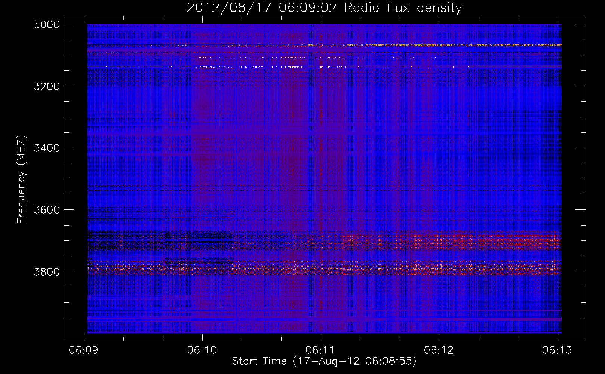Click the 06:13 time tick label
Screen dimensions: 605x374
557,350
